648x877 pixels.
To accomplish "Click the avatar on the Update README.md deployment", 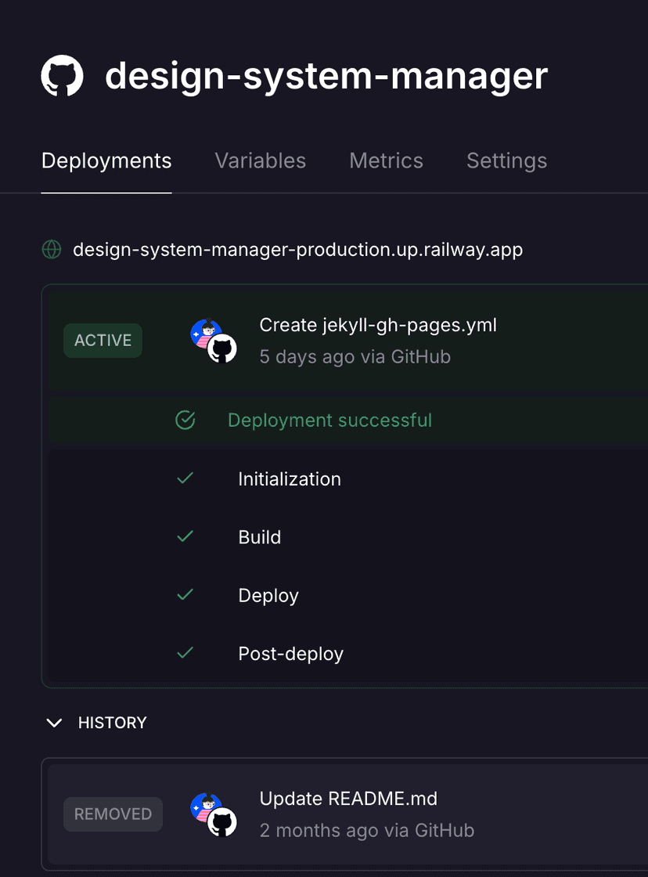I will pos(214,814).
